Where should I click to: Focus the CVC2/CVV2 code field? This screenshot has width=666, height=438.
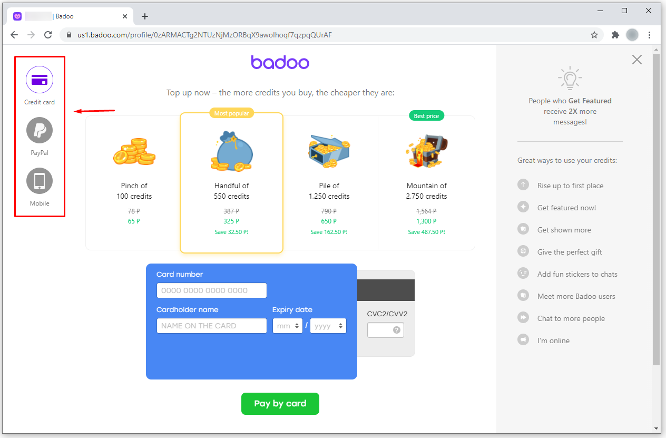(386, 330)
